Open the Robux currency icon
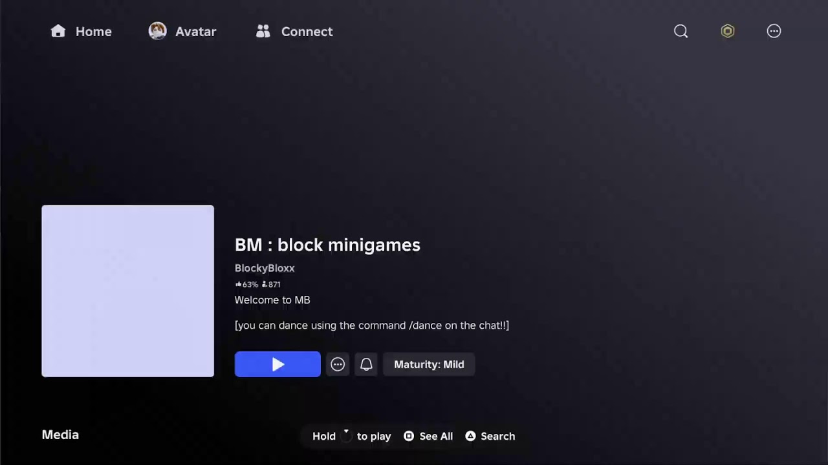 click(728, 31)
